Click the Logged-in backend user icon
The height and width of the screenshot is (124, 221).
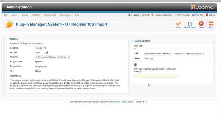[x=152, y=14]
